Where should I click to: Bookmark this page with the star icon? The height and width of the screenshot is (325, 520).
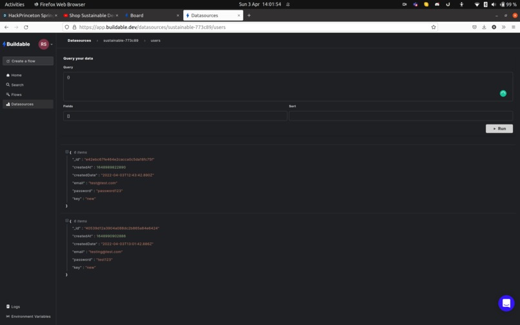point(434,27)
